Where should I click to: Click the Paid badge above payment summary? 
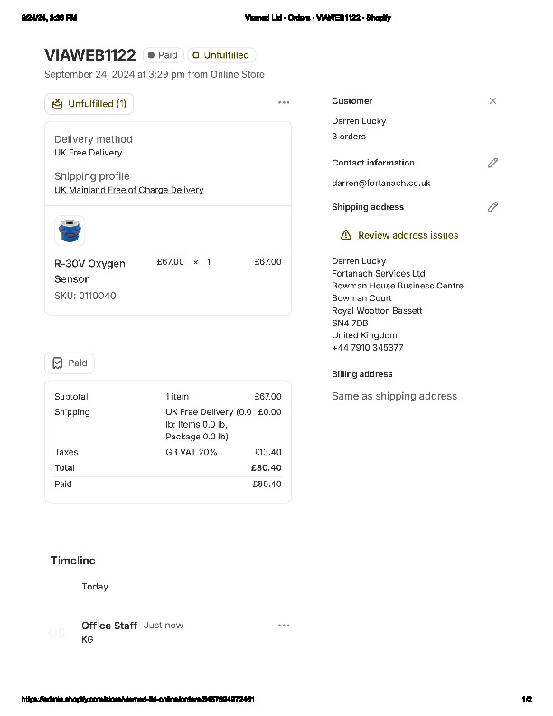tap(70, 363)
